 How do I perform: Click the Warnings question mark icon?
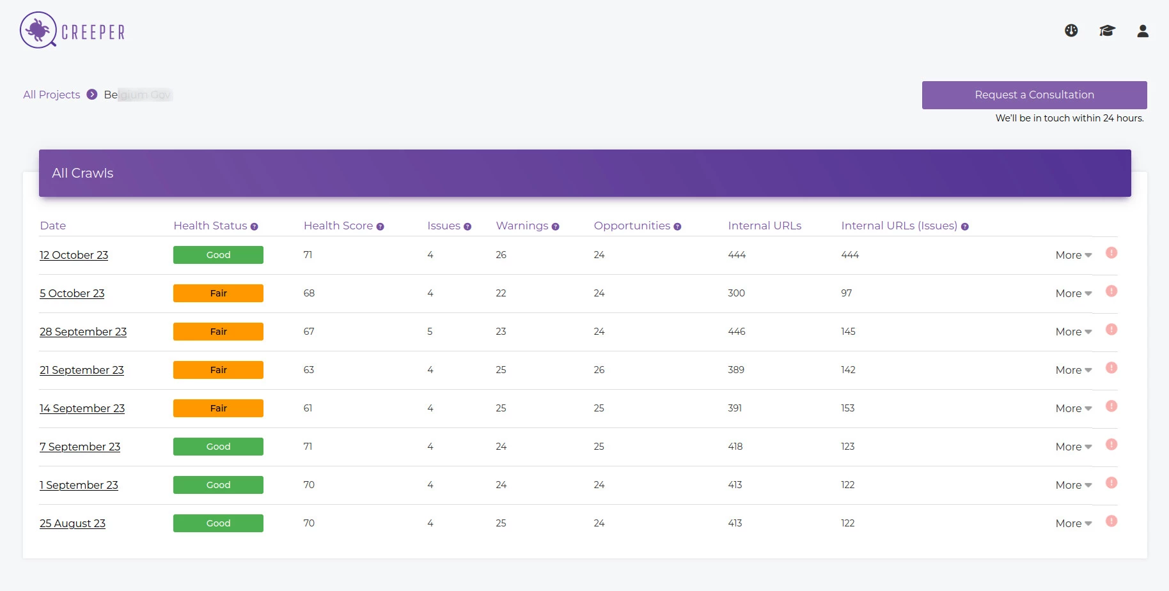click(x=555, y=226)
